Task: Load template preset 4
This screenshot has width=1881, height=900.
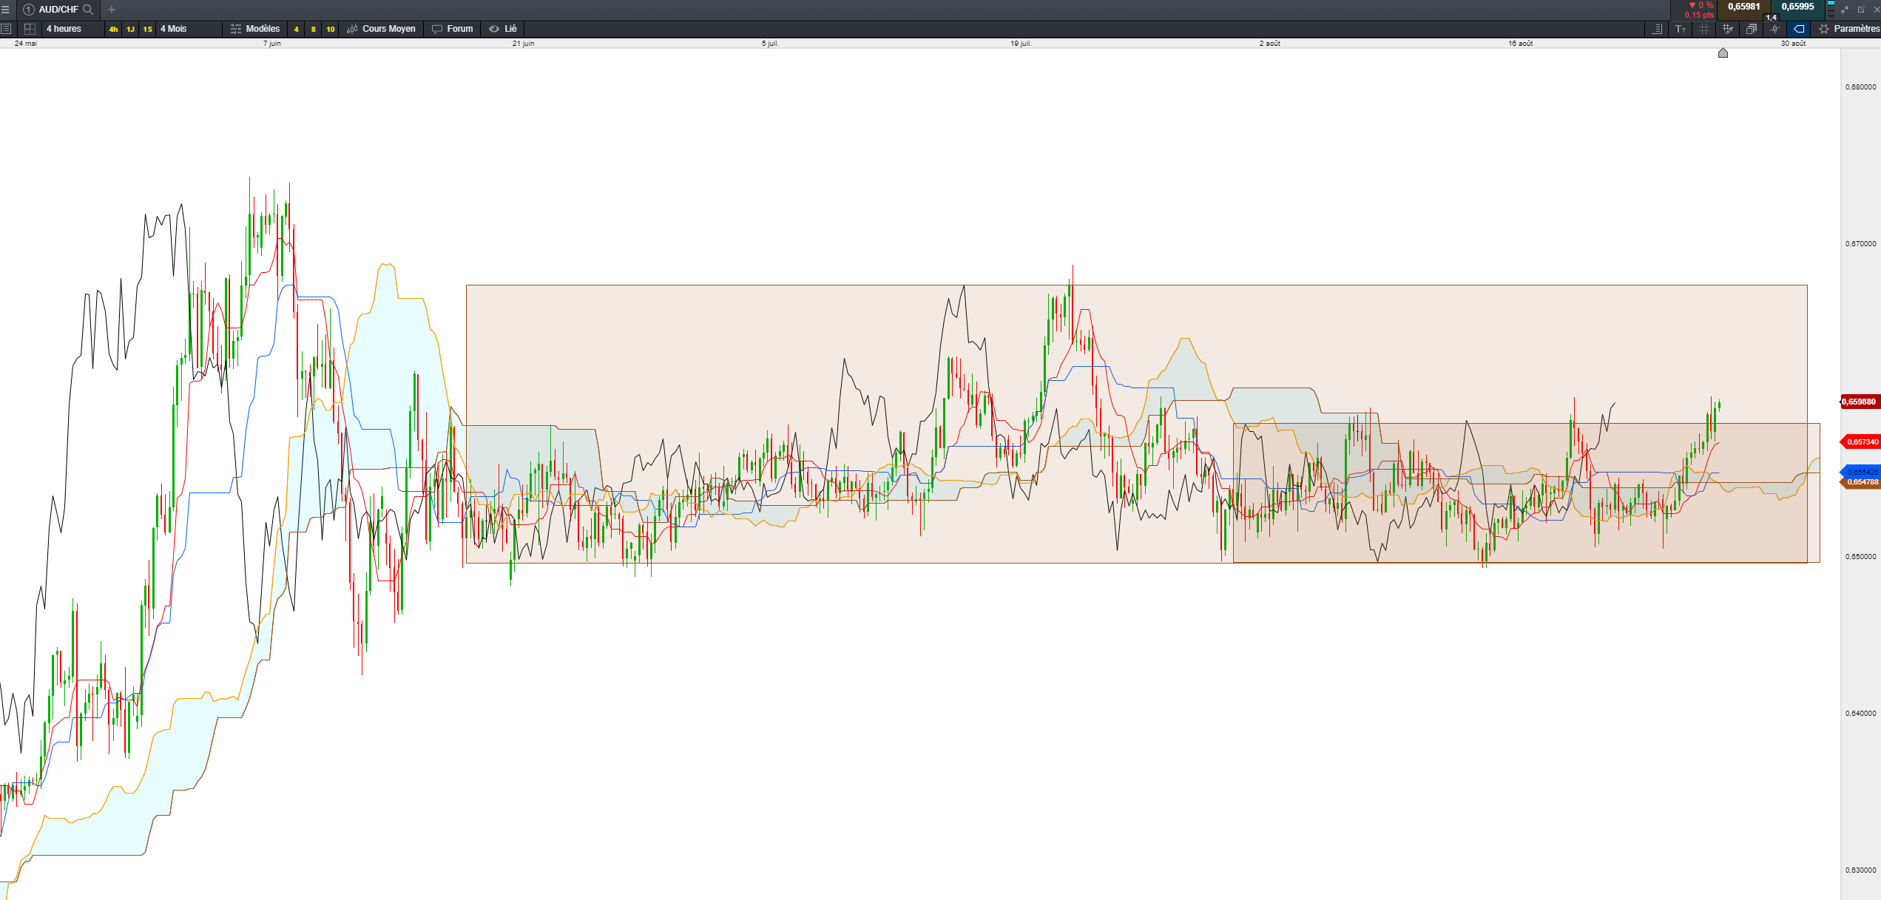Action: tap(297, 29)
